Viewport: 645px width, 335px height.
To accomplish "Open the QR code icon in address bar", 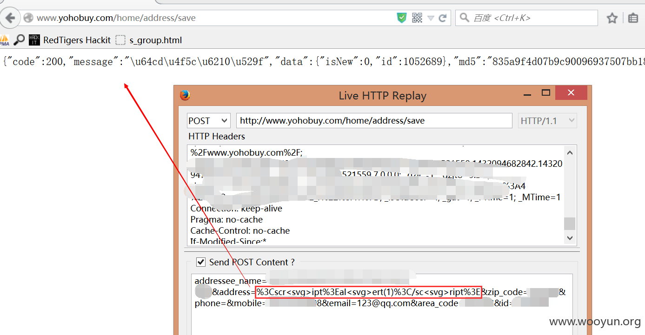I will 417,18.
